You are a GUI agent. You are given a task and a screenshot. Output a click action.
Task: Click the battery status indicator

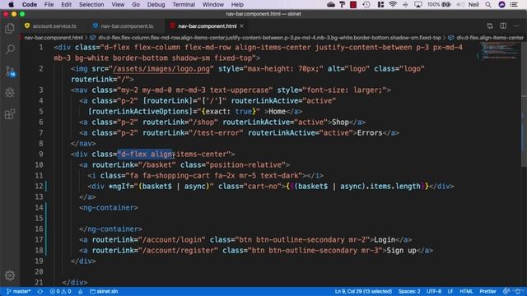(439, 4)
